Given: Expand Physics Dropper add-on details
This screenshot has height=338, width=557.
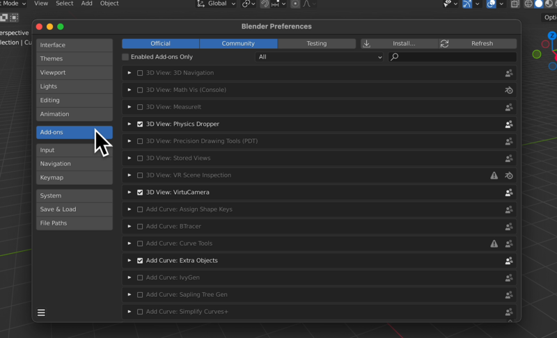Looking at the screenshot, I should click(130, 124).
